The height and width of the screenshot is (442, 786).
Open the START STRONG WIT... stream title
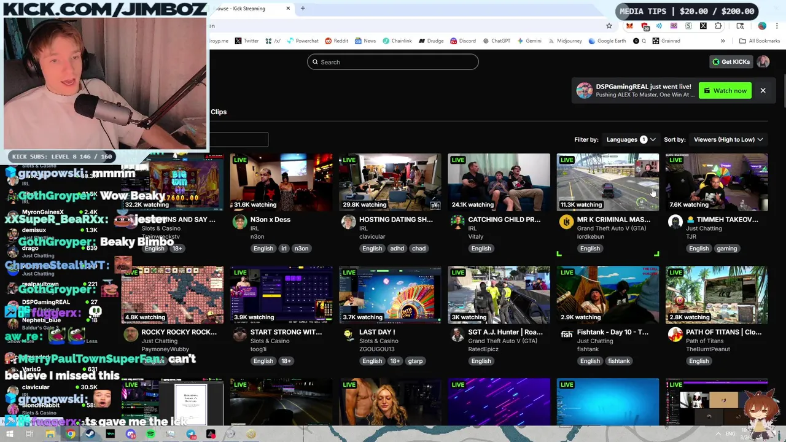tap(286, 332)
